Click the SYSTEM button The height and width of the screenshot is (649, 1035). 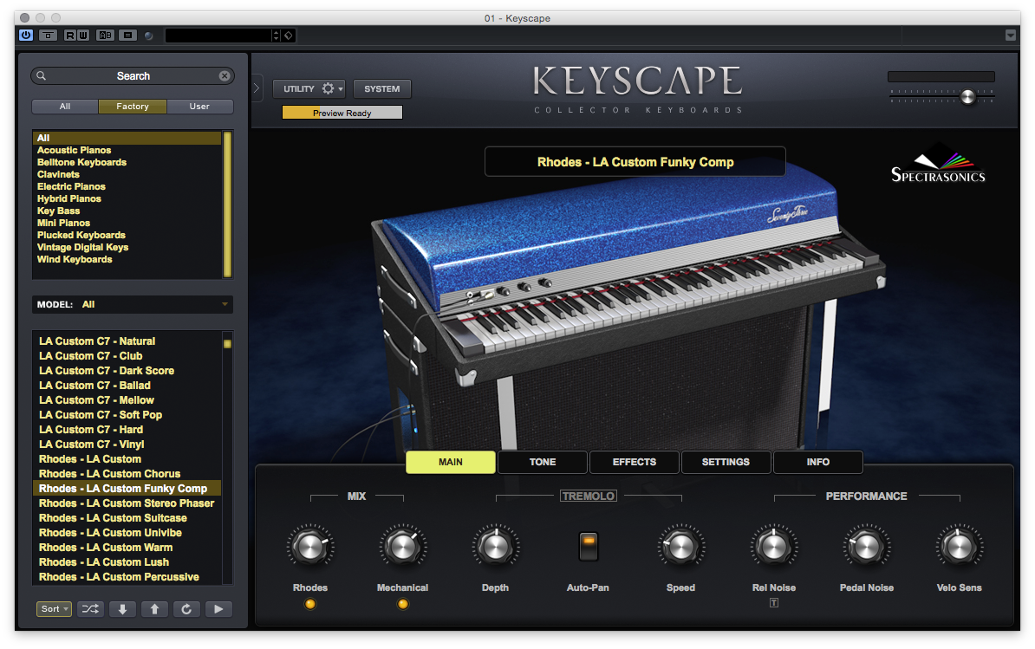click(382, 88)
